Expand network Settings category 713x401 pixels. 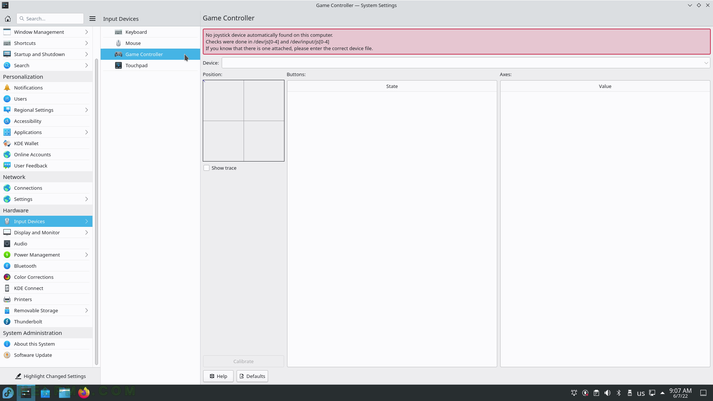pos(46,199)
